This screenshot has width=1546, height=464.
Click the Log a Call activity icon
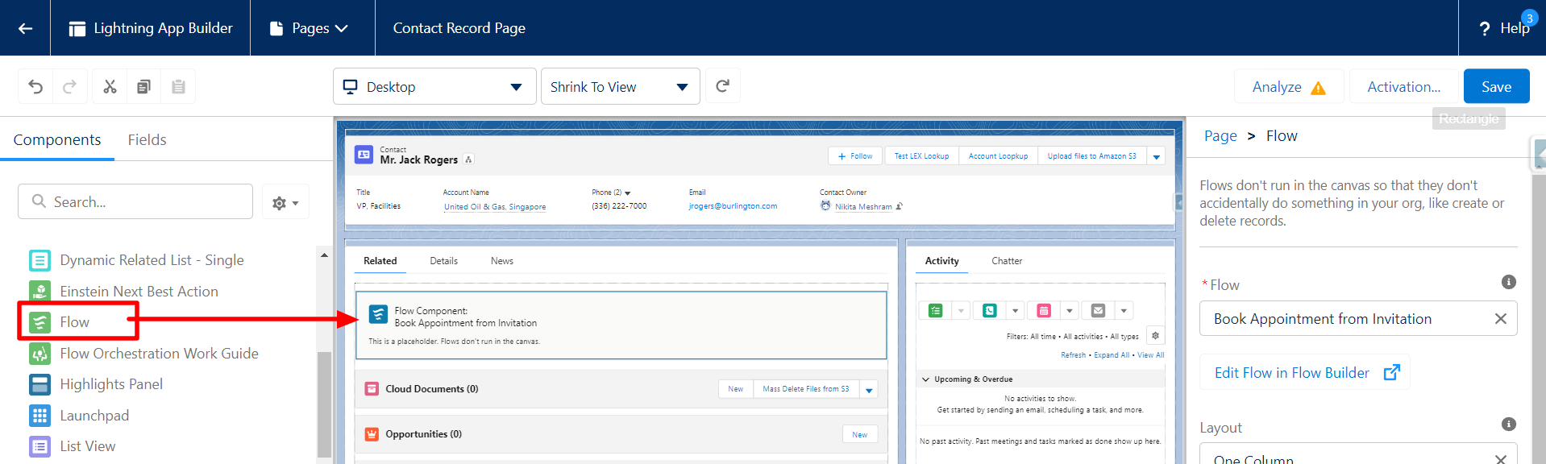tap(990, 311)
